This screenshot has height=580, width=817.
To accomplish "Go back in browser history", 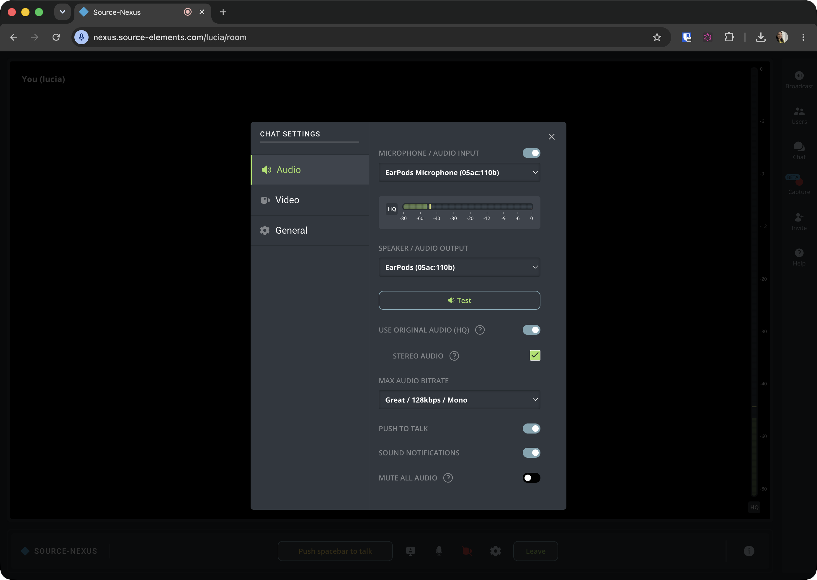I will pyautogui.click(x=14, y=37).
